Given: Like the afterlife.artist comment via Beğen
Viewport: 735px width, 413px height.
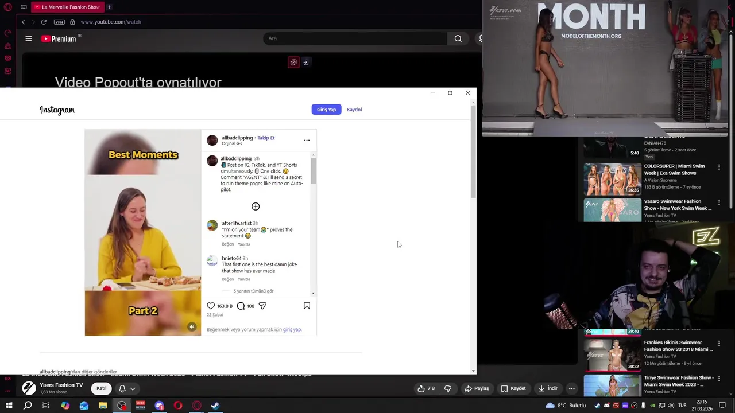Looking at the screenshot, I should pyautogui.click(x=228, y=244).
